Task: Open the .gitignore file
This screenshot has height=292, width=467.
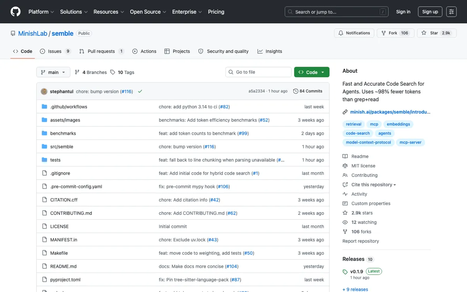Action: pos(60,173)
